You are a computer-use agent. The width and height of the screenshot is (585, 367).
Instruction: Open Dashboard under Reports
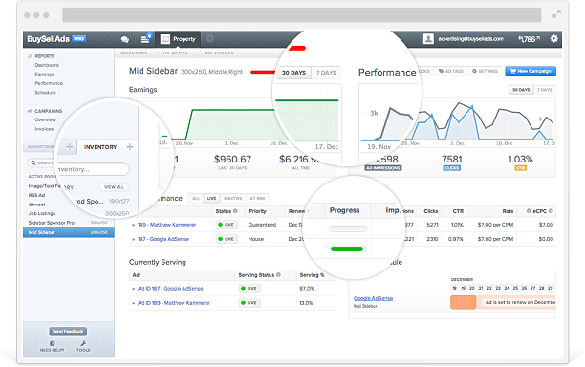click(47, 65)
